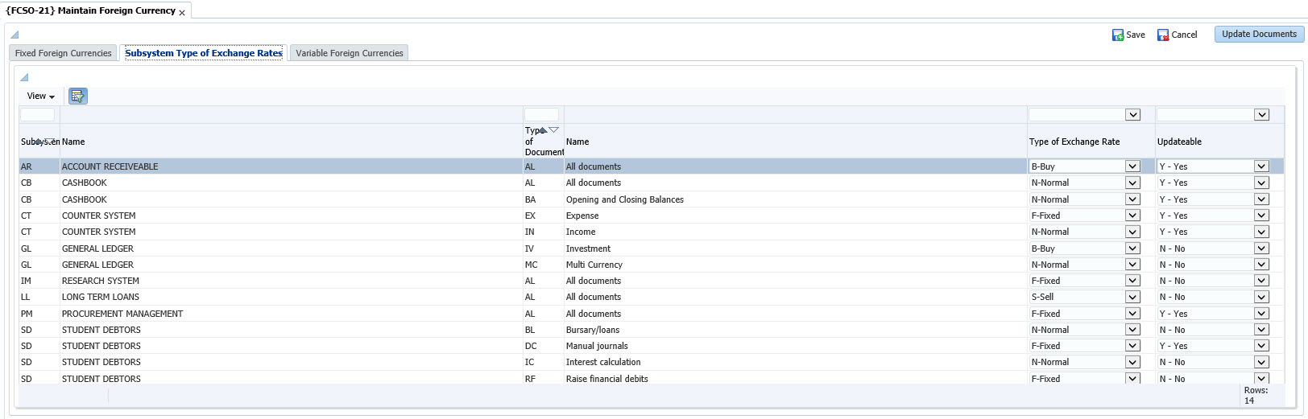Close the Maintain Foreign Currency tab

[182, 13]
